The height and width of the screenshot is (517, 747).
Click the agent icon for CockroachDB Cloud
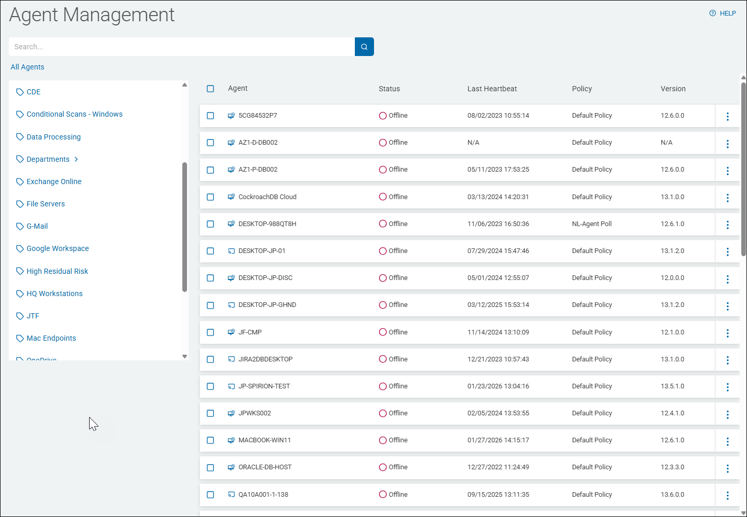[x=232, y=197]
